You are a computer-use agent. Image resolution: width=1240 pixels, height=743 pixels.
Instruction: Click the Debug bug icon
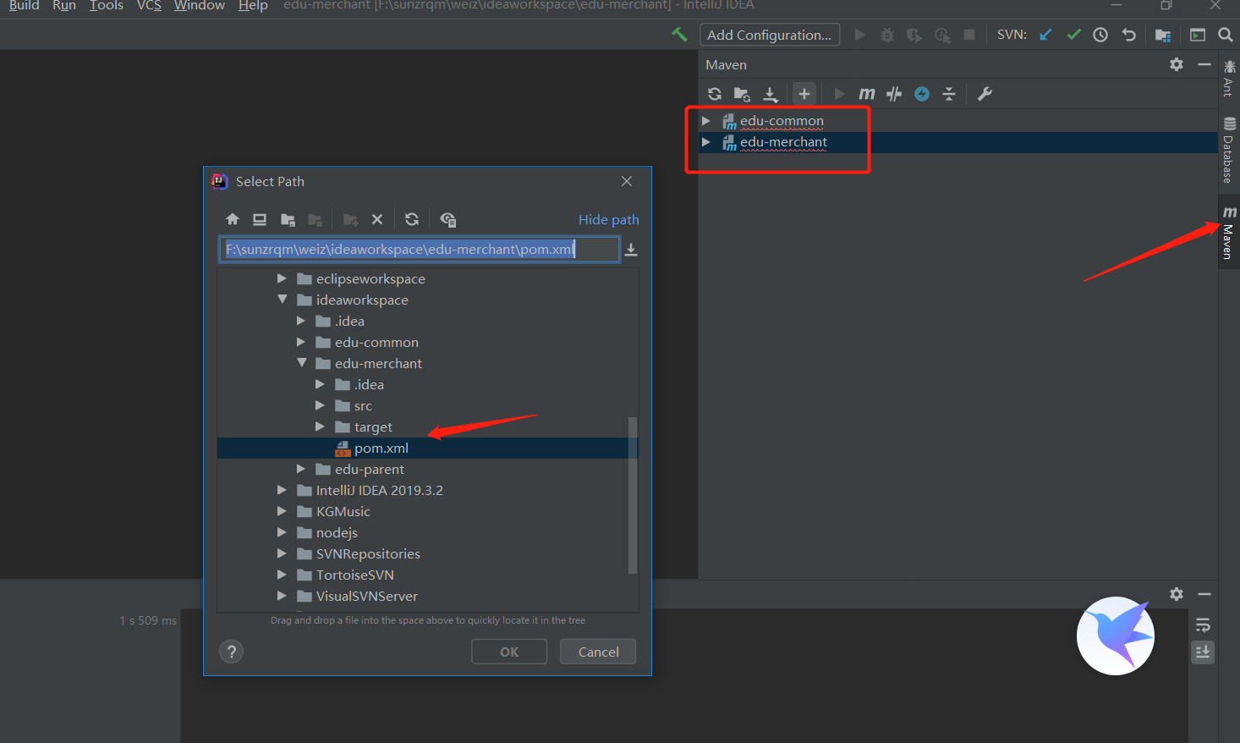(887, 35)
